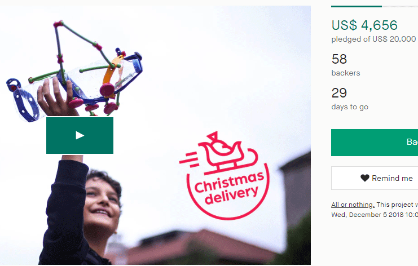Click the unfilled grey part of the progress bar
Screen dimensions: 418x266
400,6
